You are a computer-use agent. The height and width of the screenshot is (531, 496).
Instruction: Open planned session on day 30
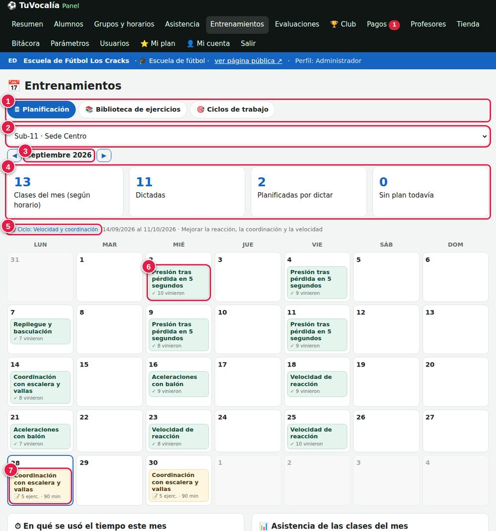179,485
